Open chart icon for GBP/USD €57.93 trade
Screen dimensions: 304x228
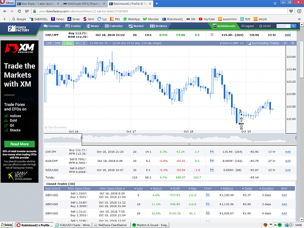(x=208, y=195)
